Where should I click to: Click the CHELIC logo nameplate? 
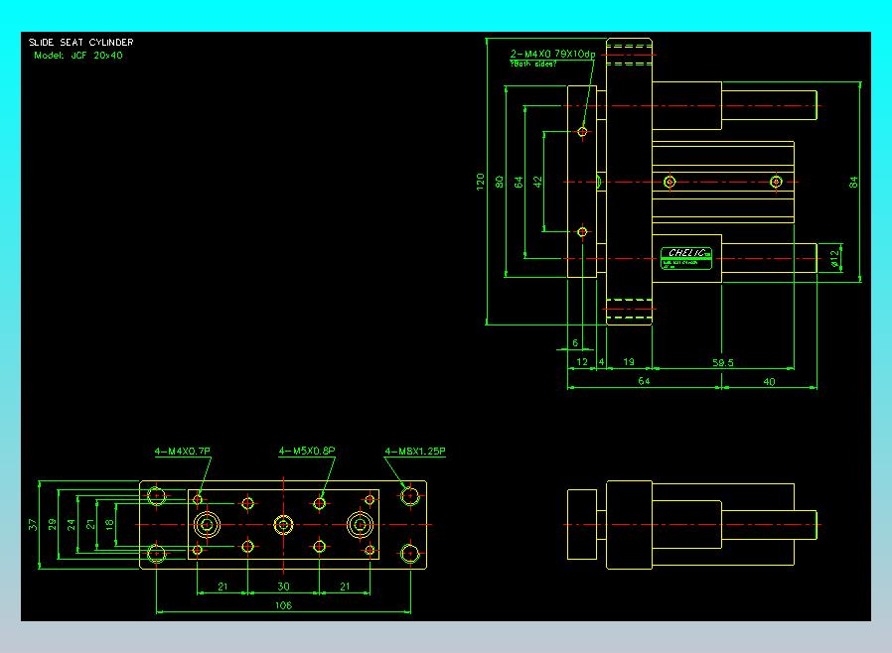687,257
